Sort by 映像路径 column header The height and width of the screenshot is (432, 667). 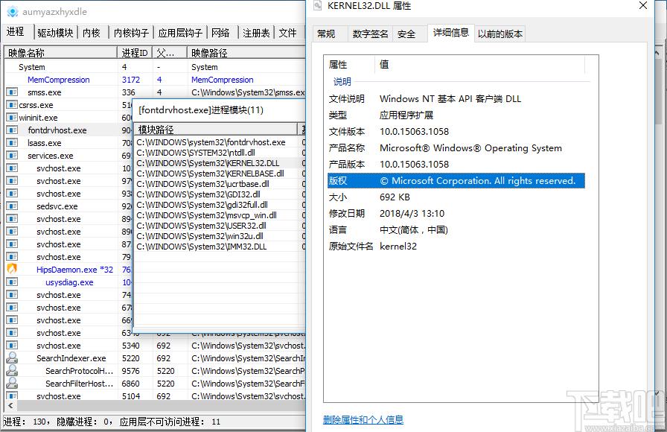point(246,53)
